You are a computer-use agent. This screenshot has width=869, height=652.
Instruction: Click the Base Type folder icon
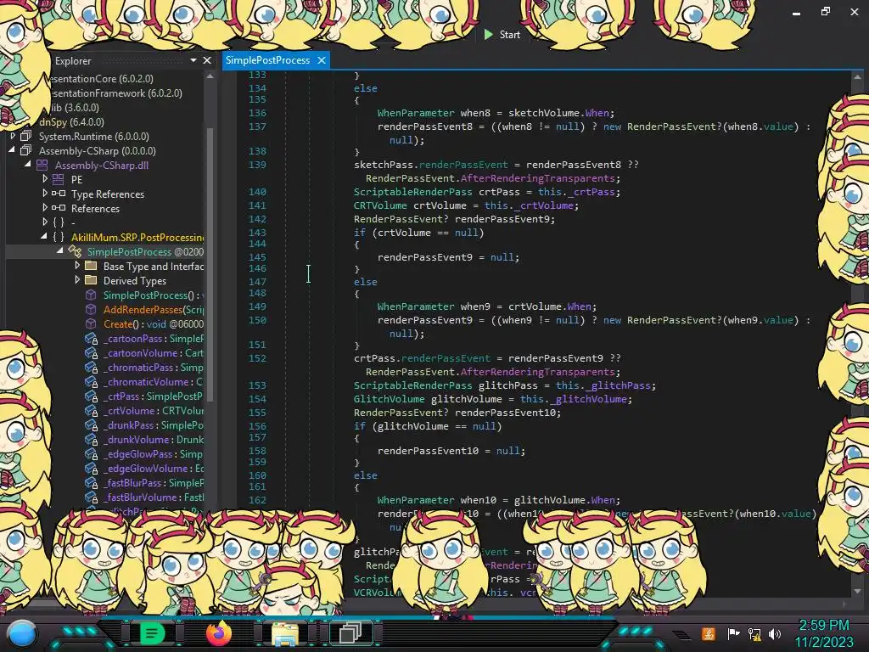coord(91,266)
